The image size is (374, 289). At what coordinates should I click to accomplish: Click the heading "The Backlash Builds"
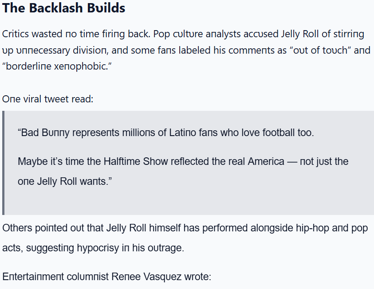point(64,8)
